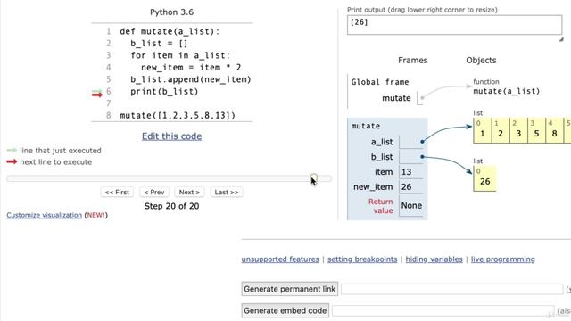This screenshot has width=571, height=321.
Task: Click the print output resize corner grip
Action: (x=561, y=39)
